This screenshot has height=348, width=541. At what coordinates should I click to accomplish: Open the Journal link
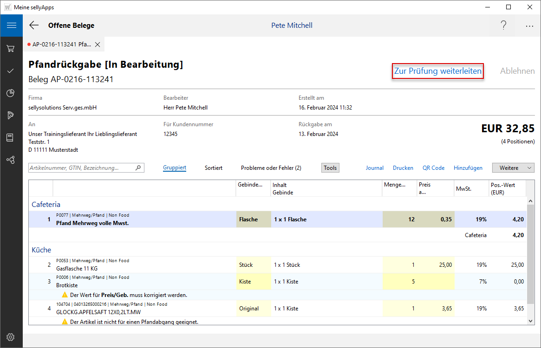coord(374,168)
